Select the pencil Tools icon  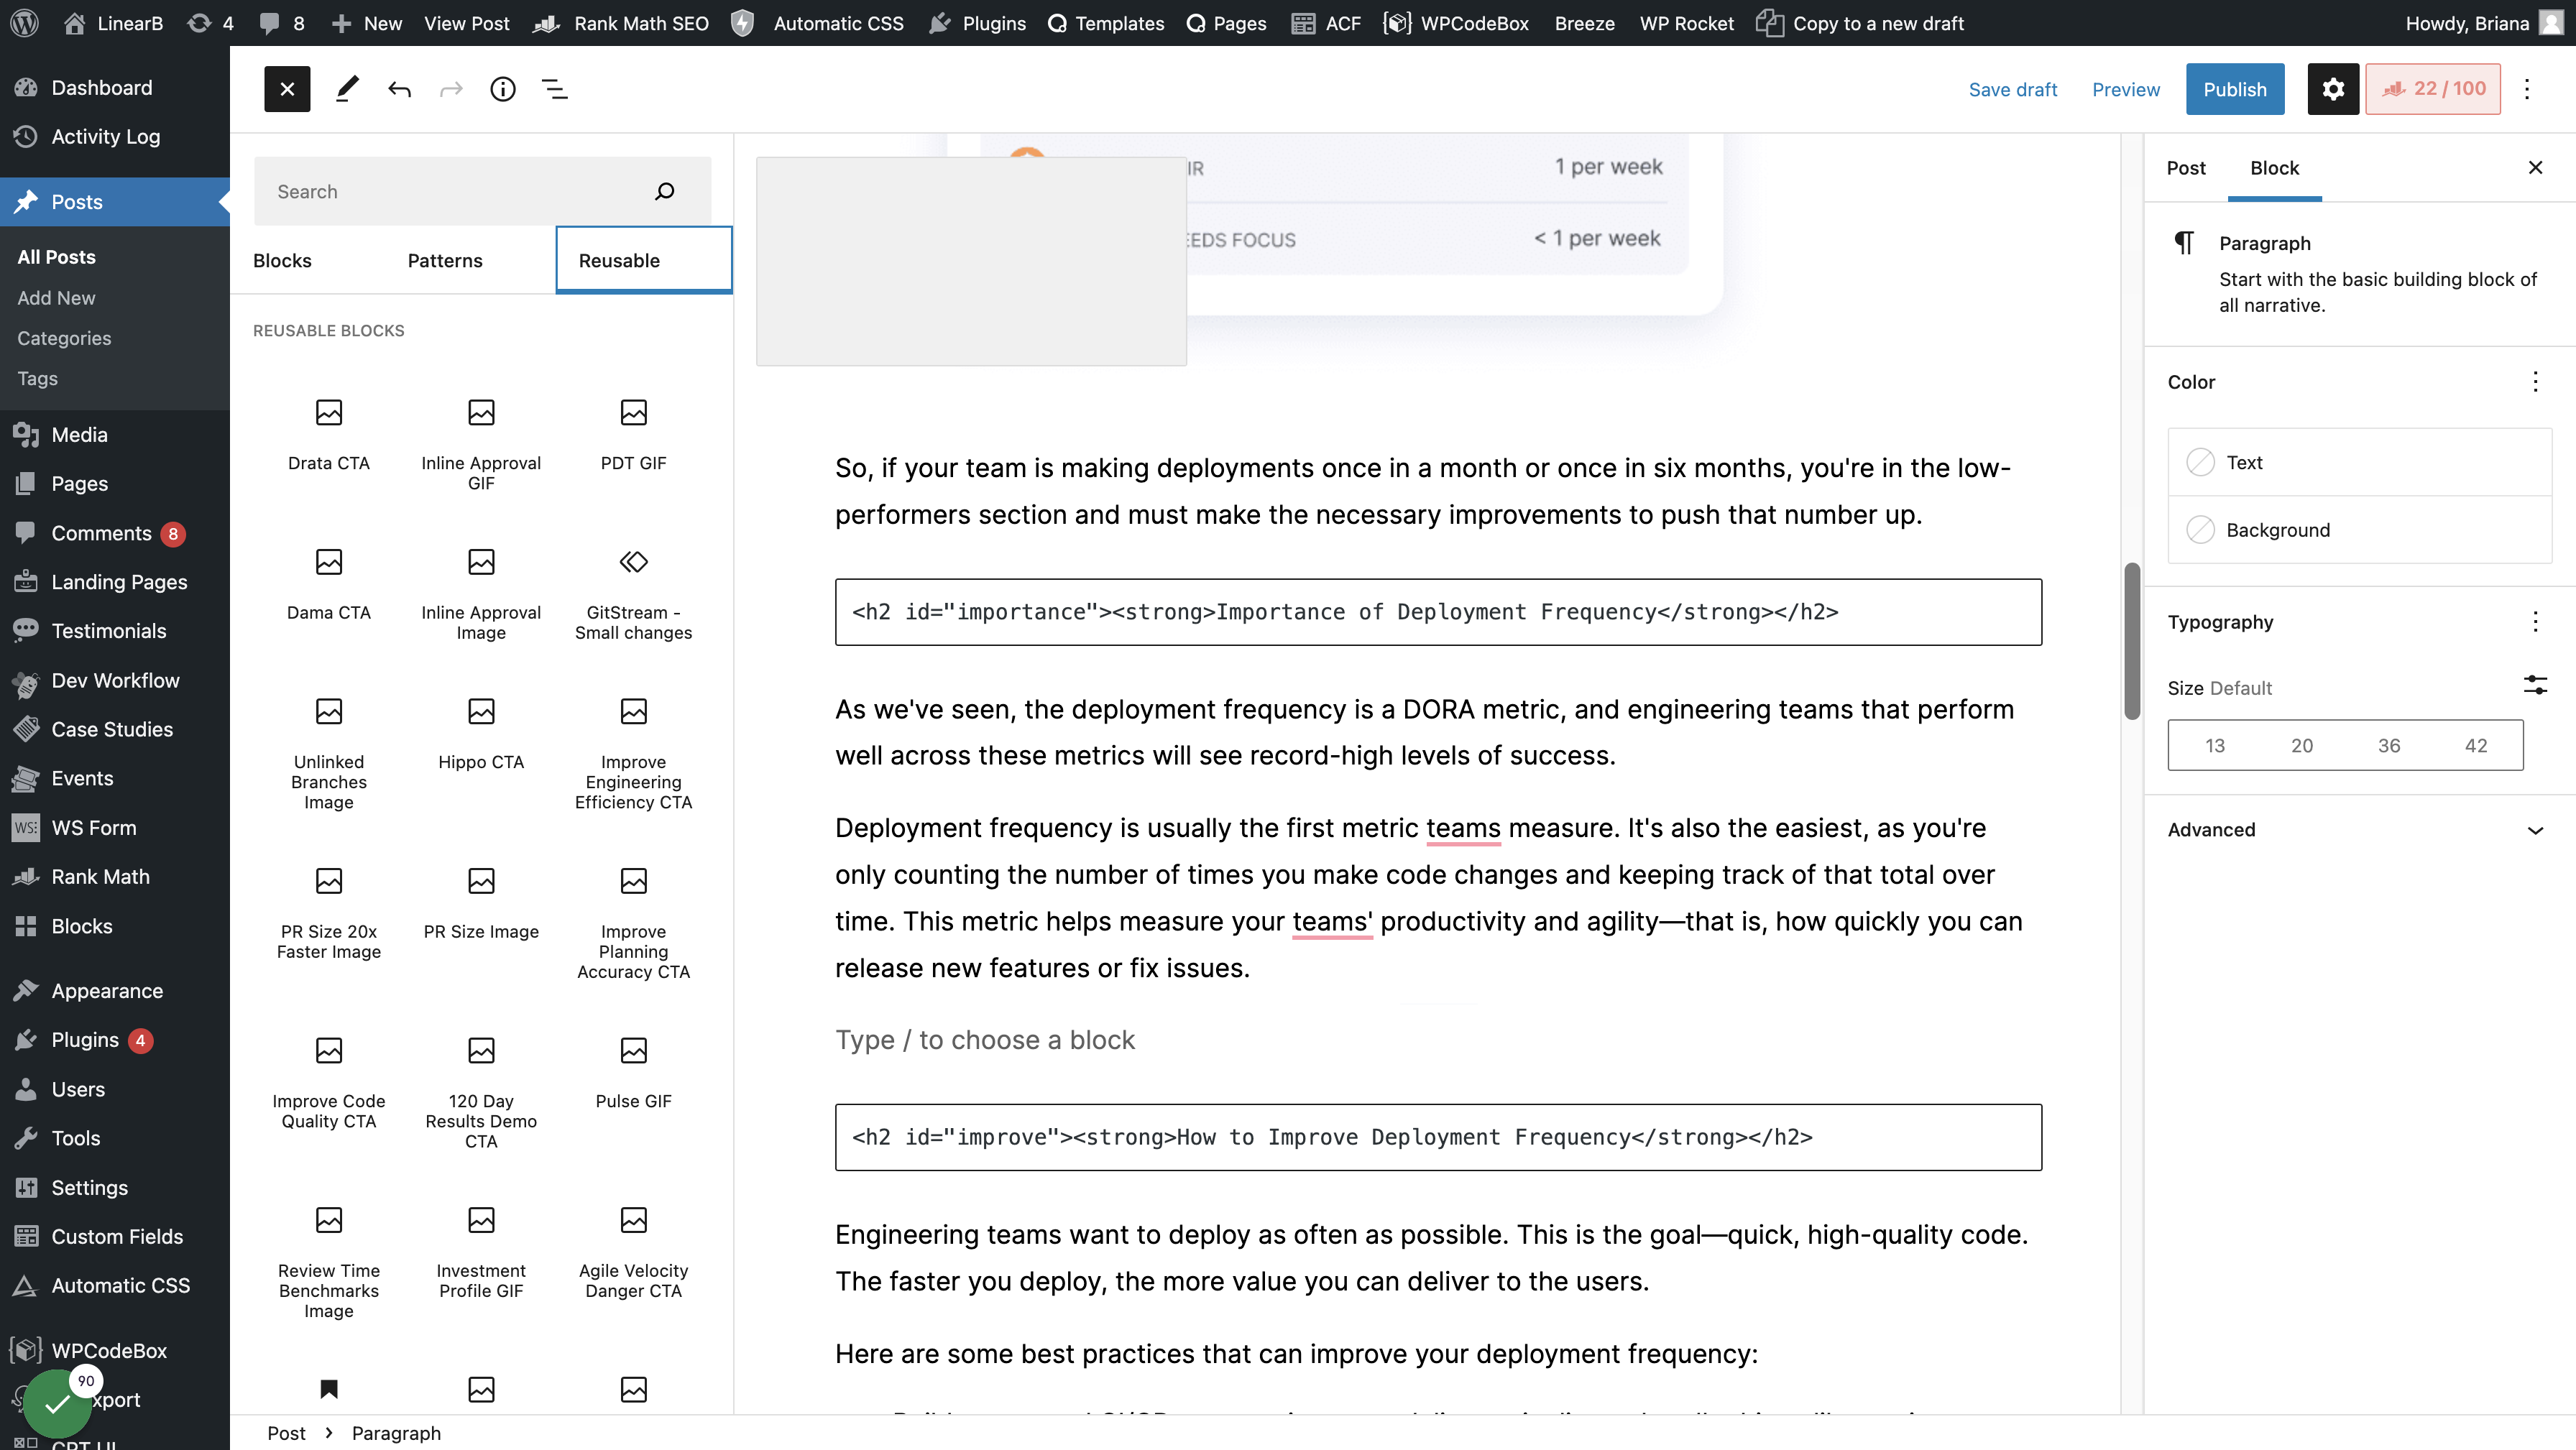coord(347,89)
